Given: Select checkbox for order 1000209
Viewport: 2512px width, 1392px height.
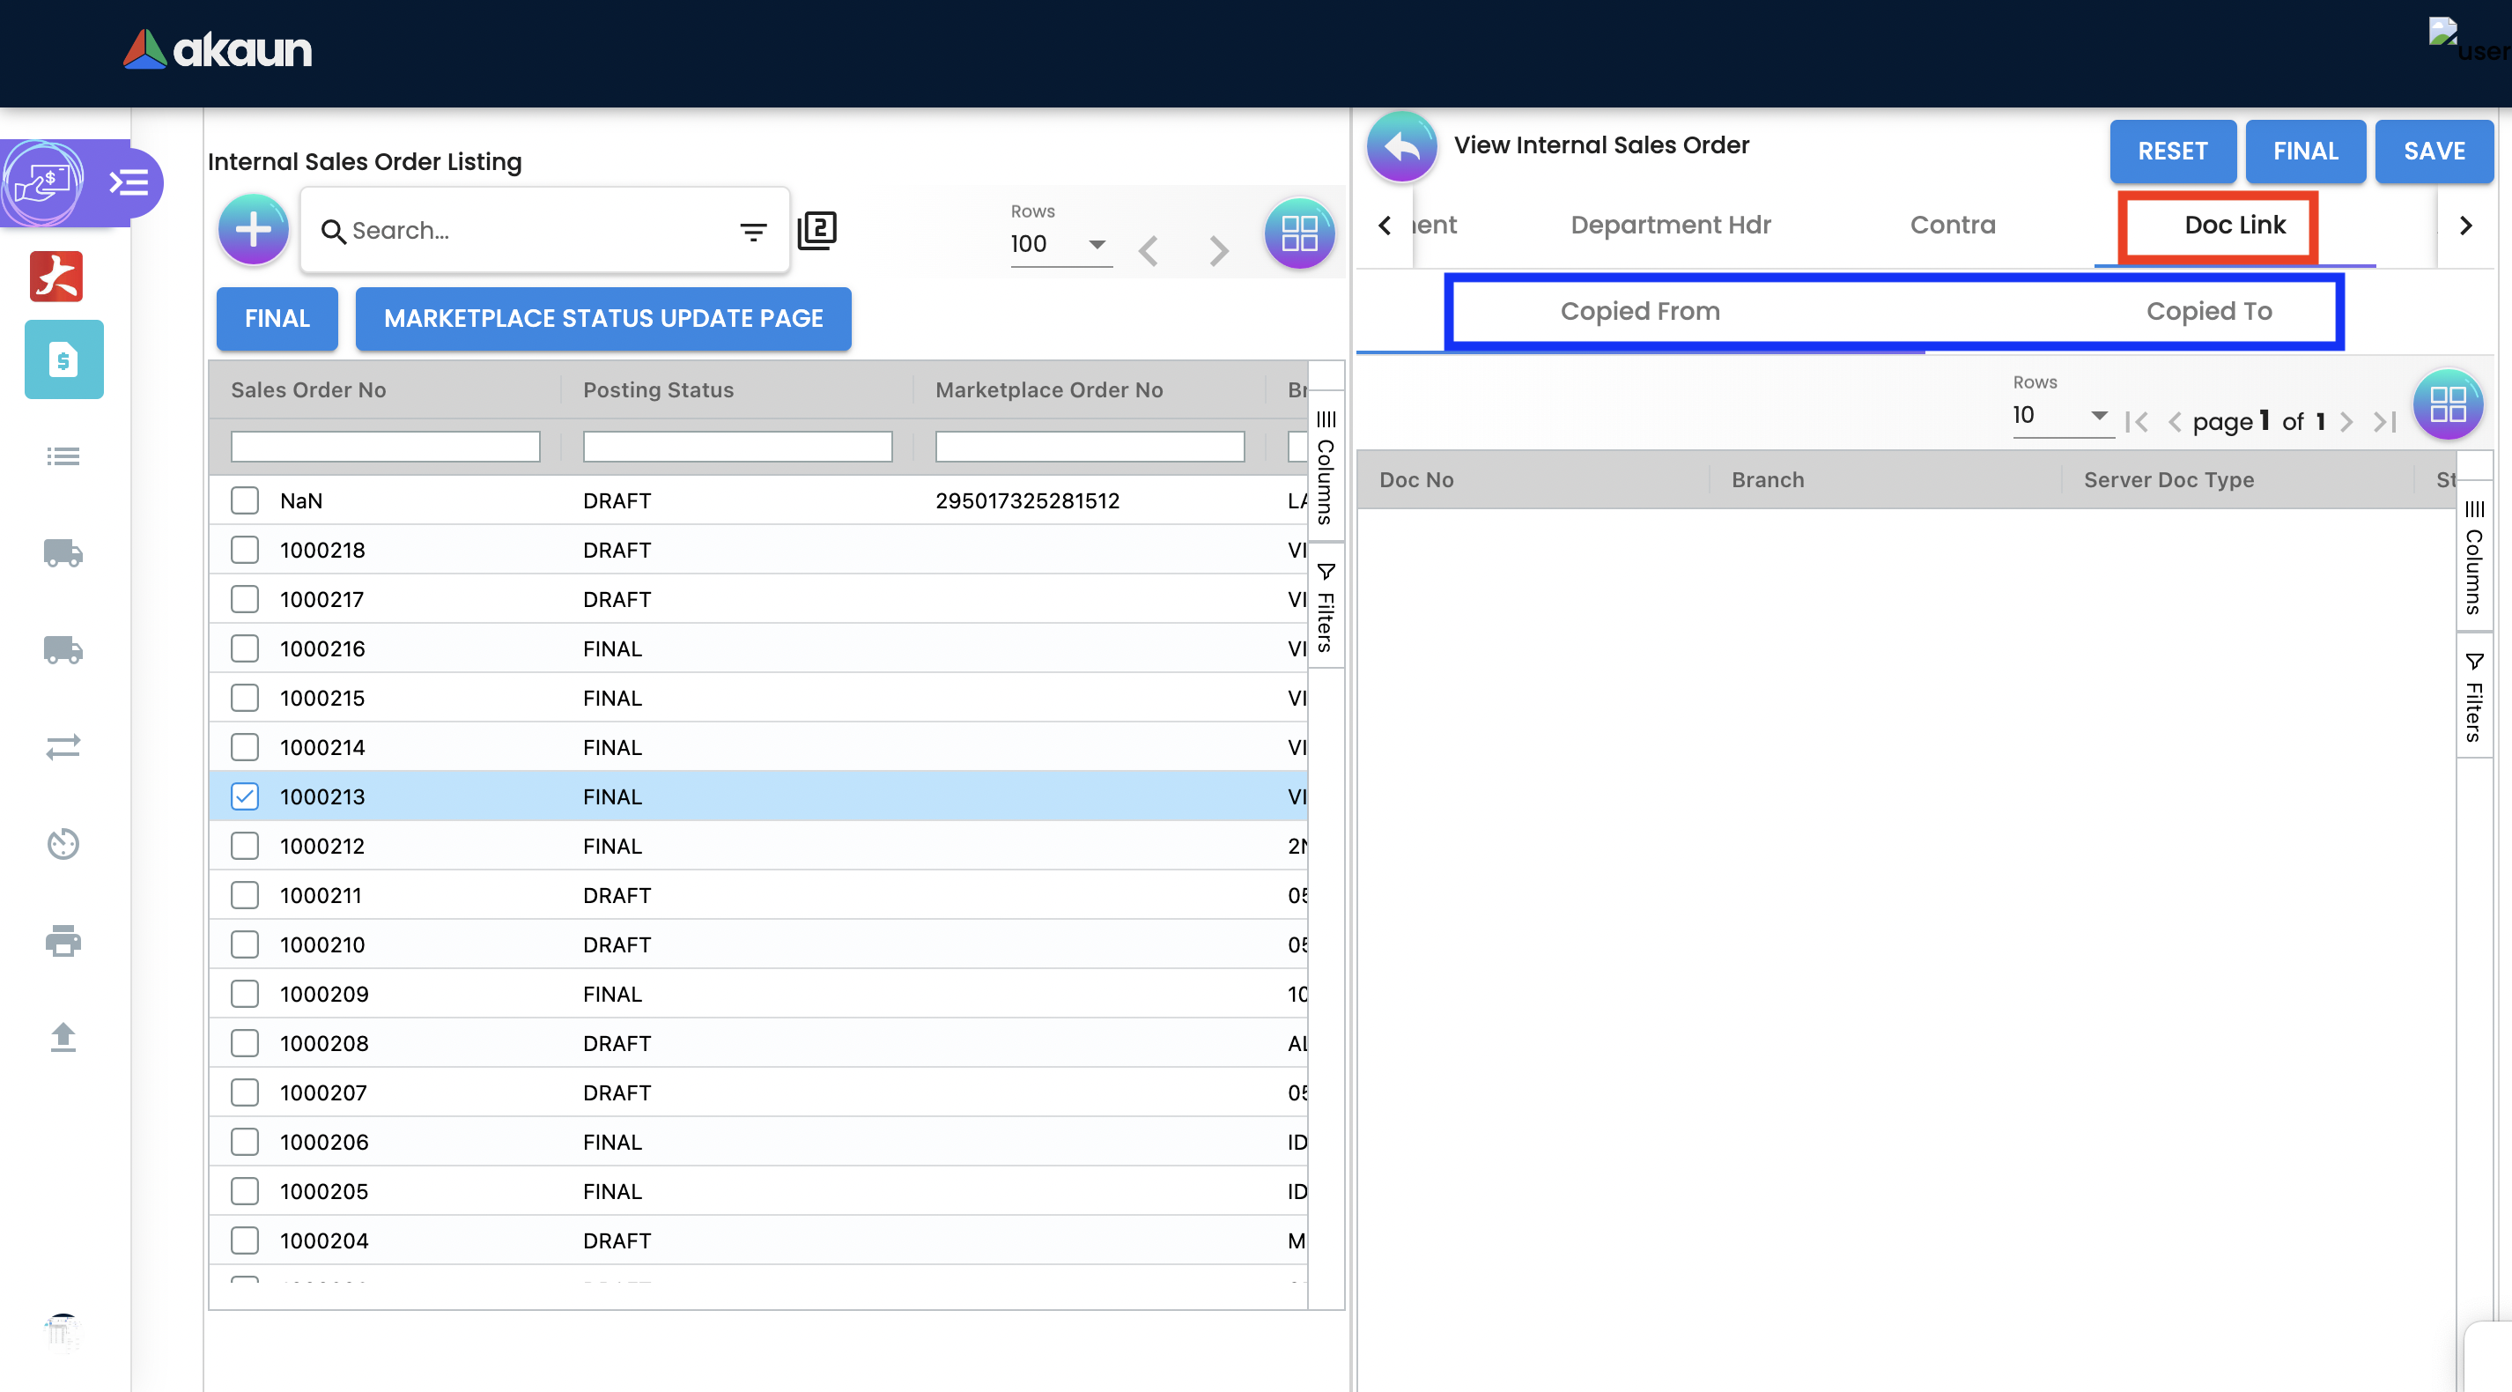Looking at the screenshot, I should click(x=244, y=993).
